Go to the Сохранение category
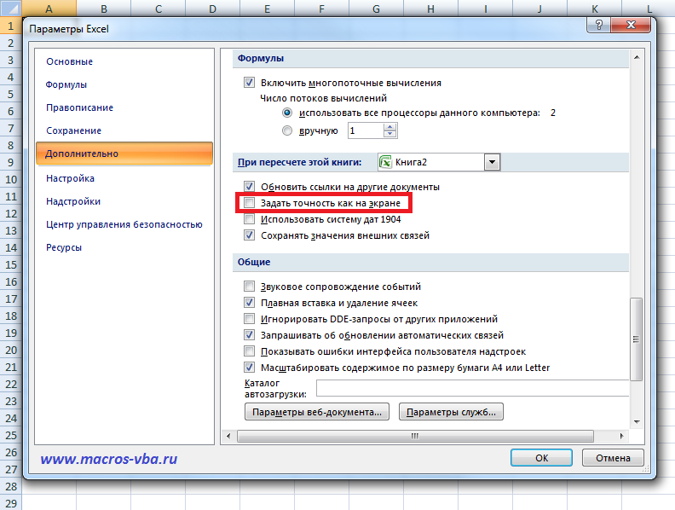Screen dimensions: 675x510 click(73, 130)
